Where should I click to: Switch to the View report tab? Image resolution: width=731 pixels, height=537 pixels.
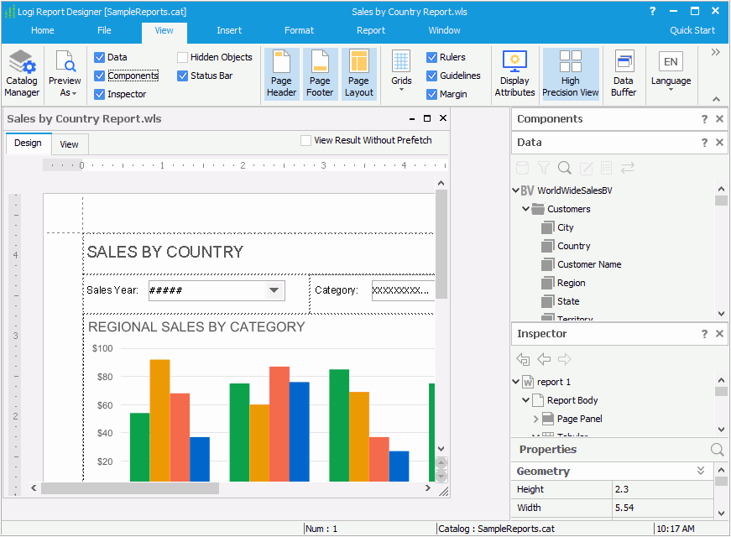(69, 144)
